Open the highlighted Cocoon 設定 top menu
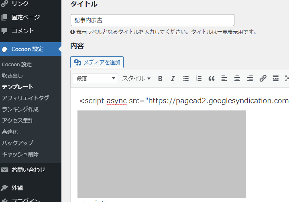Viewport: 289px width, 202px height. click(31, 49)
